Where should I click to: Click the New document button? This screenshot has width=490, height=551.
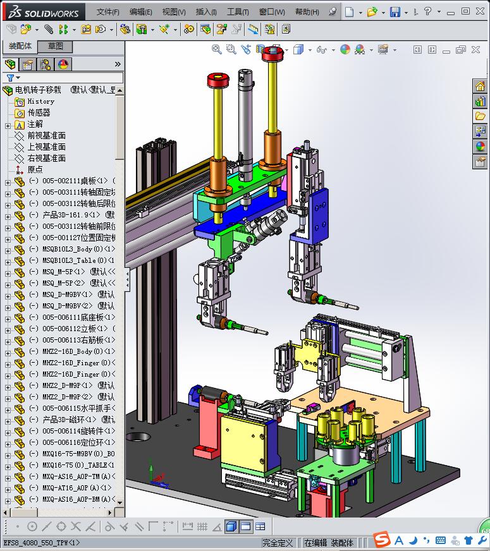[x=349, y=12]
